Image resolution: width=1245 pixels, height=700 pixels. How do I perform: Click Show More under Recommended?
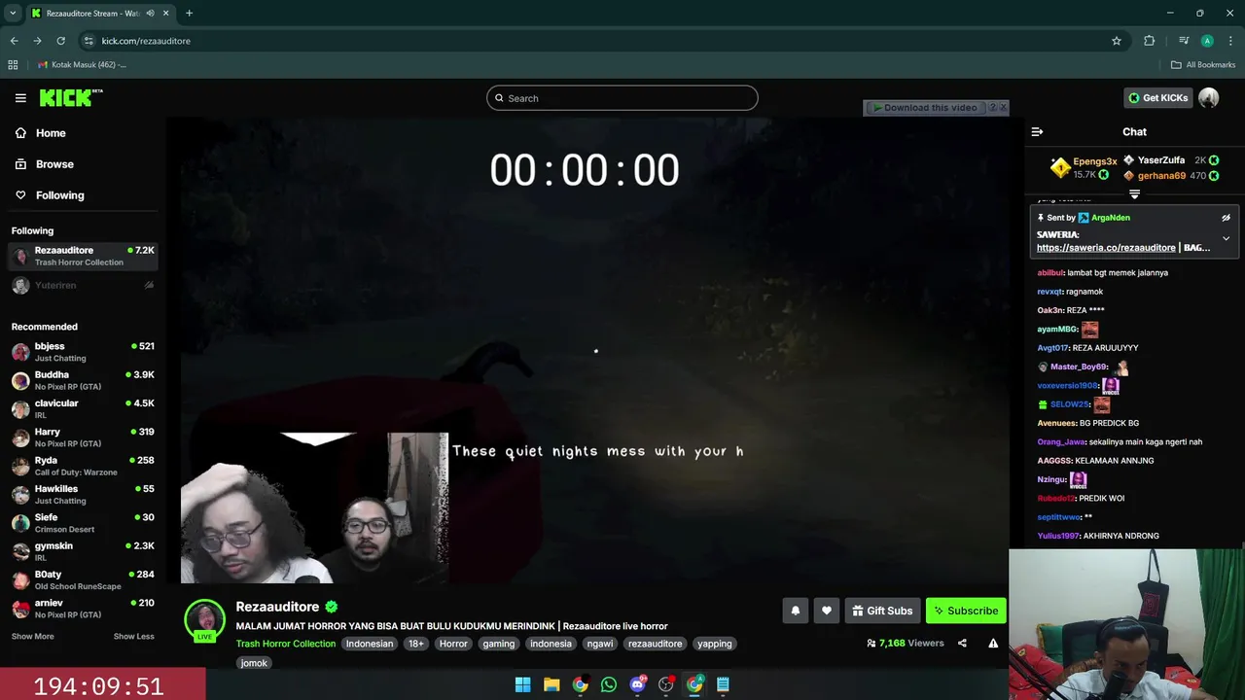pyautogui.click(x=33, y=636)
